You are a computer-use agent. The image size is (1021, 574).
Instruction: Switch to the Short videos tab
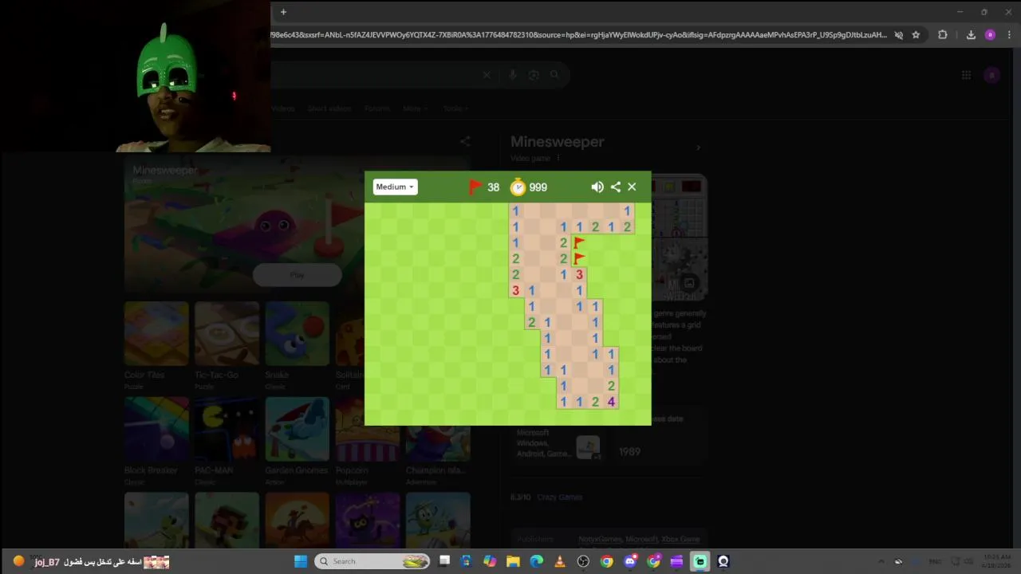point(329,108)
